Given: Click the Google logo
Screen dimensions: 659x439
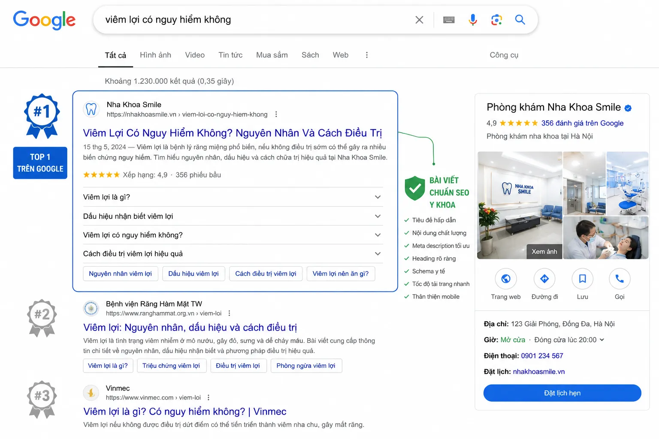Looking at the screenshot, I should pyautogui.click(x=44, y=20).
